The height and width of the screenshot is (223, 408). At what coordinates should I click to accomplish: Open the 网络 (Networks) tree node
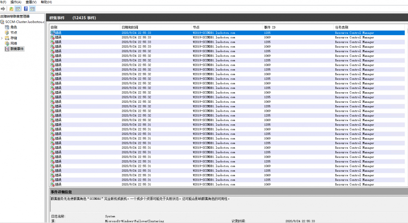(13, 43)
